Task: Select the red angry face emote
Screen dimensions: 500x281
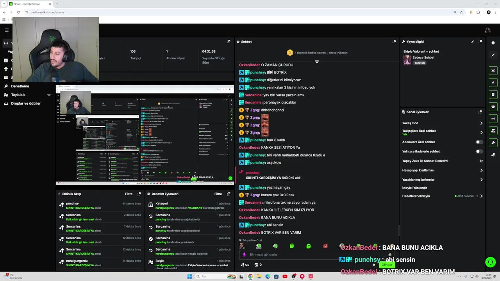Action: pyautogui.click(x=325, y=246)
